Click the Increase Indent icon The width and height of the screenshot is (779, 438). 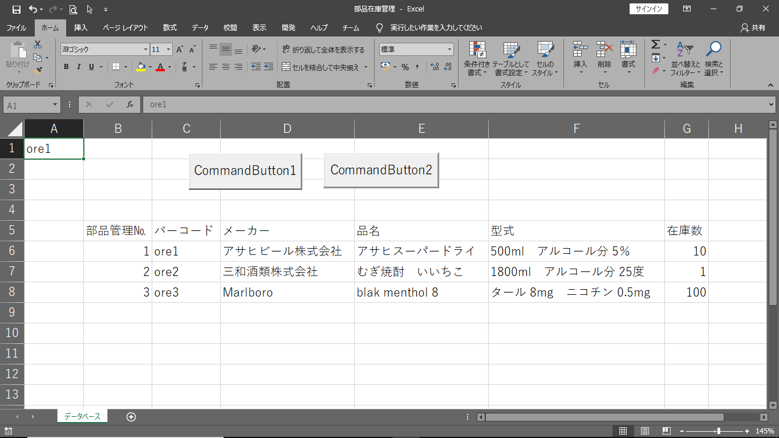pos(269,67)
